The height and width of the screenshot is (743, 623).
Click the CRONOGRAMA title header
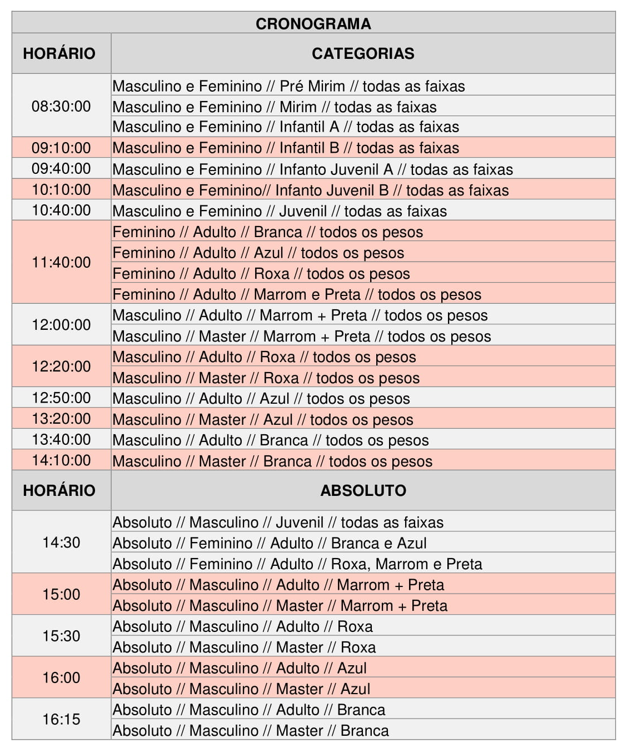(313, 23)
